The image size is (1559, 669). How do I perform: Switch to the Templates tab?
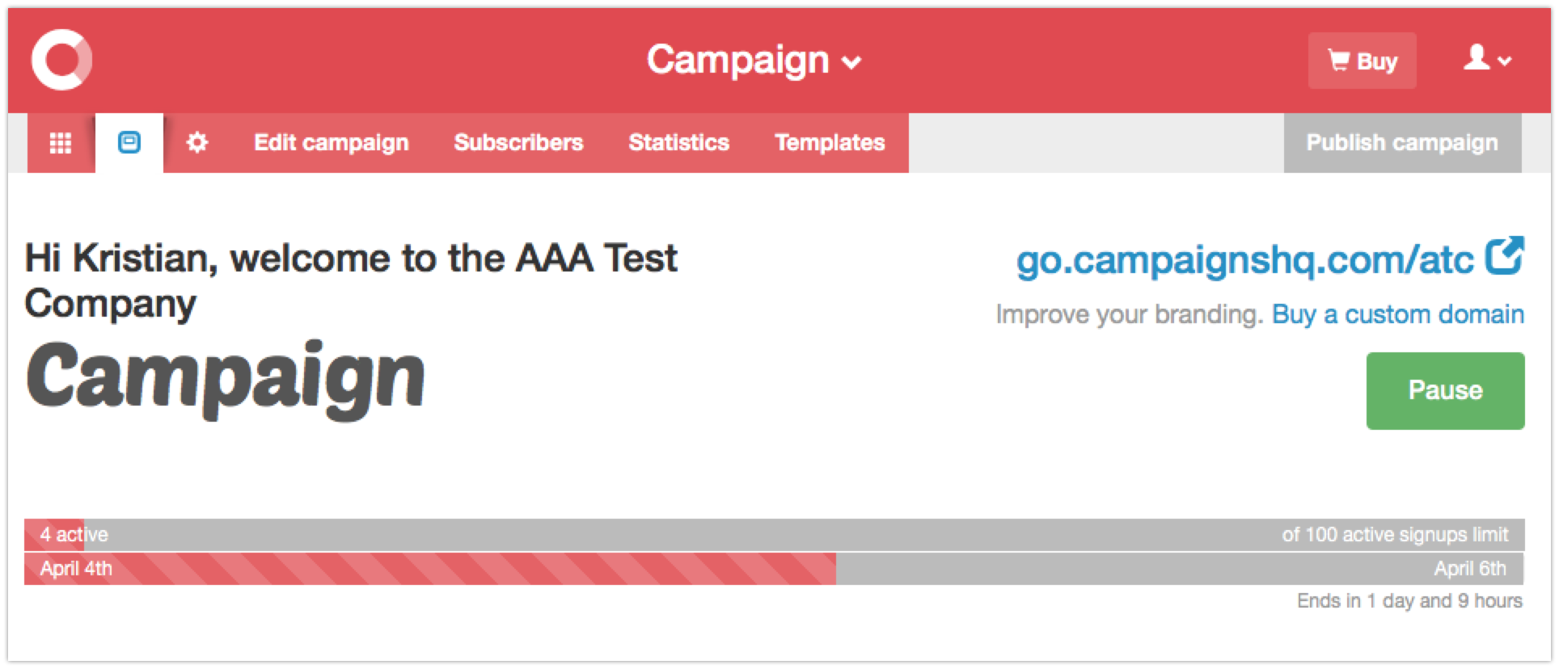830,143
